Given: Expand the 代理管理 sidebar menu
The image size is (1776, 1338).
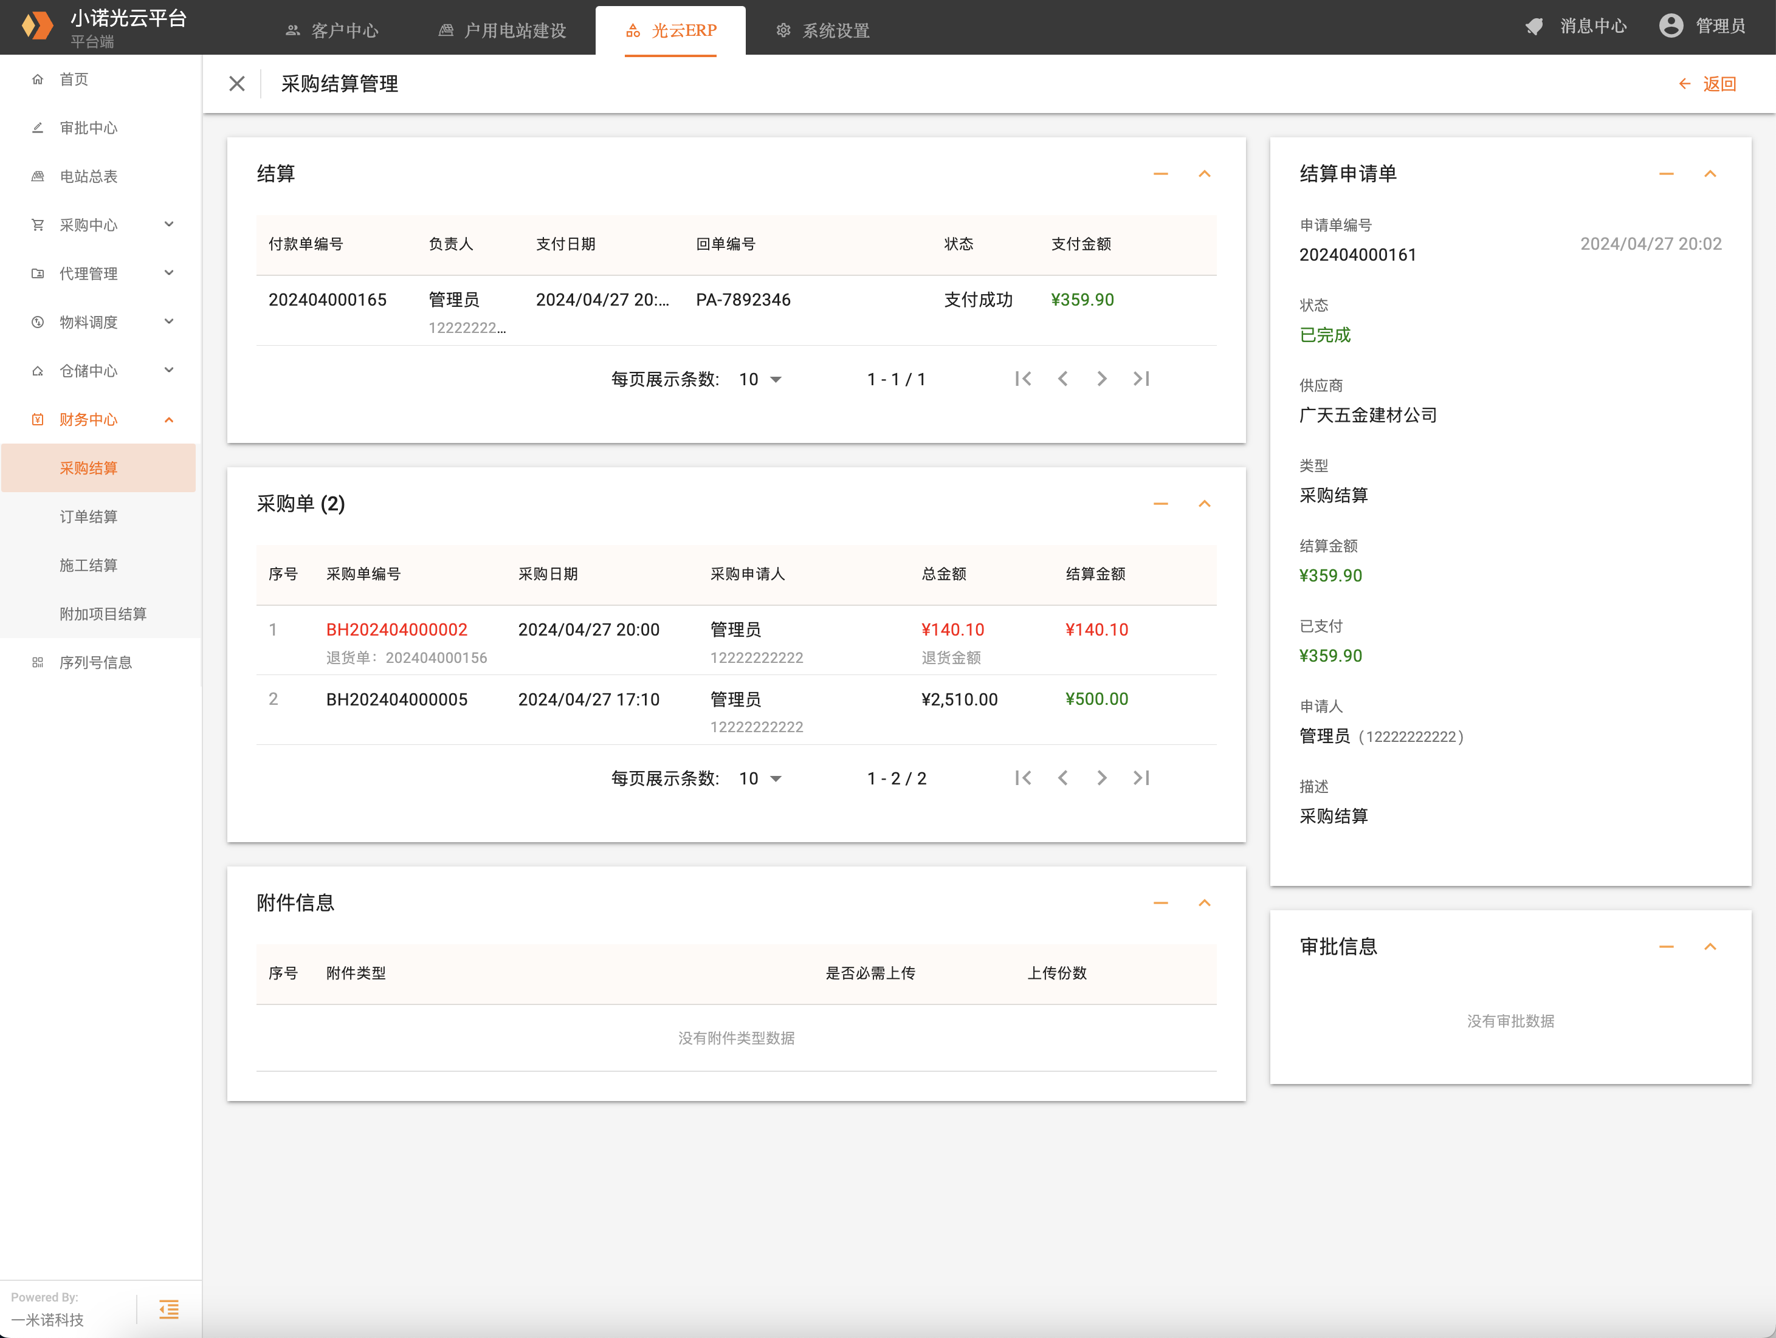Looking at the screenshot, I should coord(100,273).
